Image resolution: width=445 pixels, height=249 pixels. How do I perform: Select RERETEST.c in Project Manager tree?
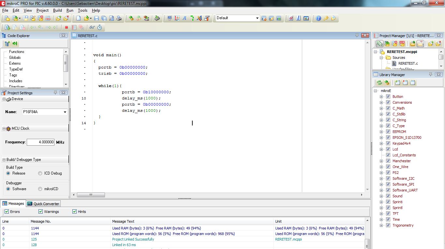point(408,63)
